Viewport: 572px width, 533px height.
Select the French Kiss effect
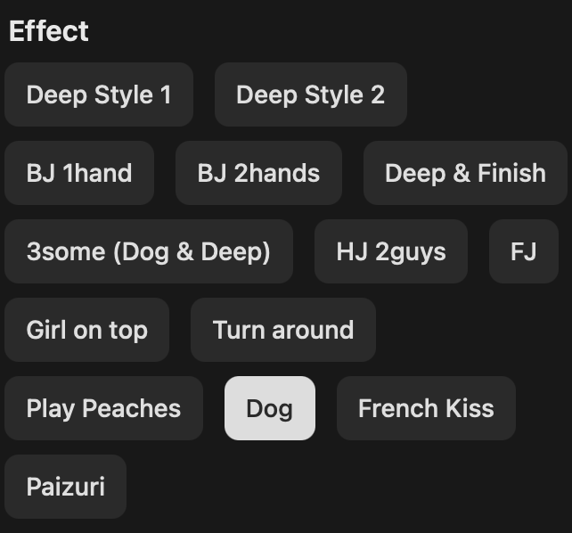426,408
